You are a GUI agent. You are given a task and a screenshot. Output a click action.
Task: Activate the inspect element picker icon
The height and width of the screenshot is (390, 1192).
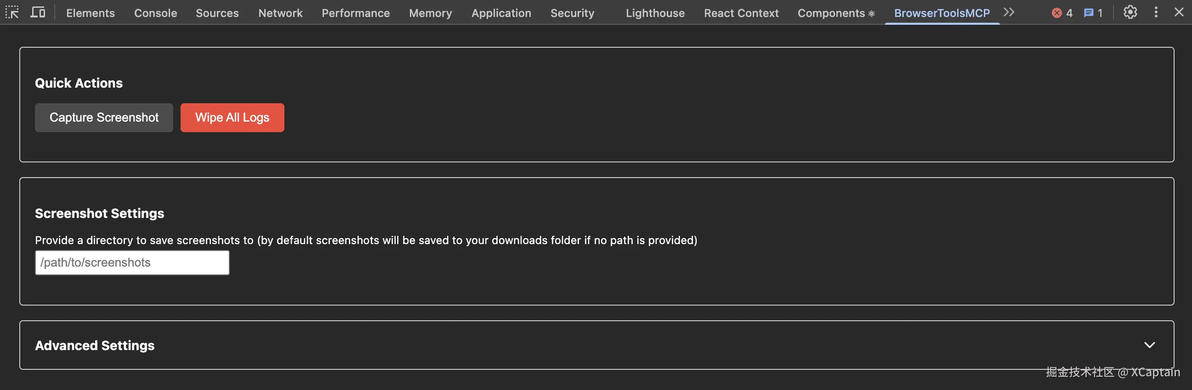[12, 12]
